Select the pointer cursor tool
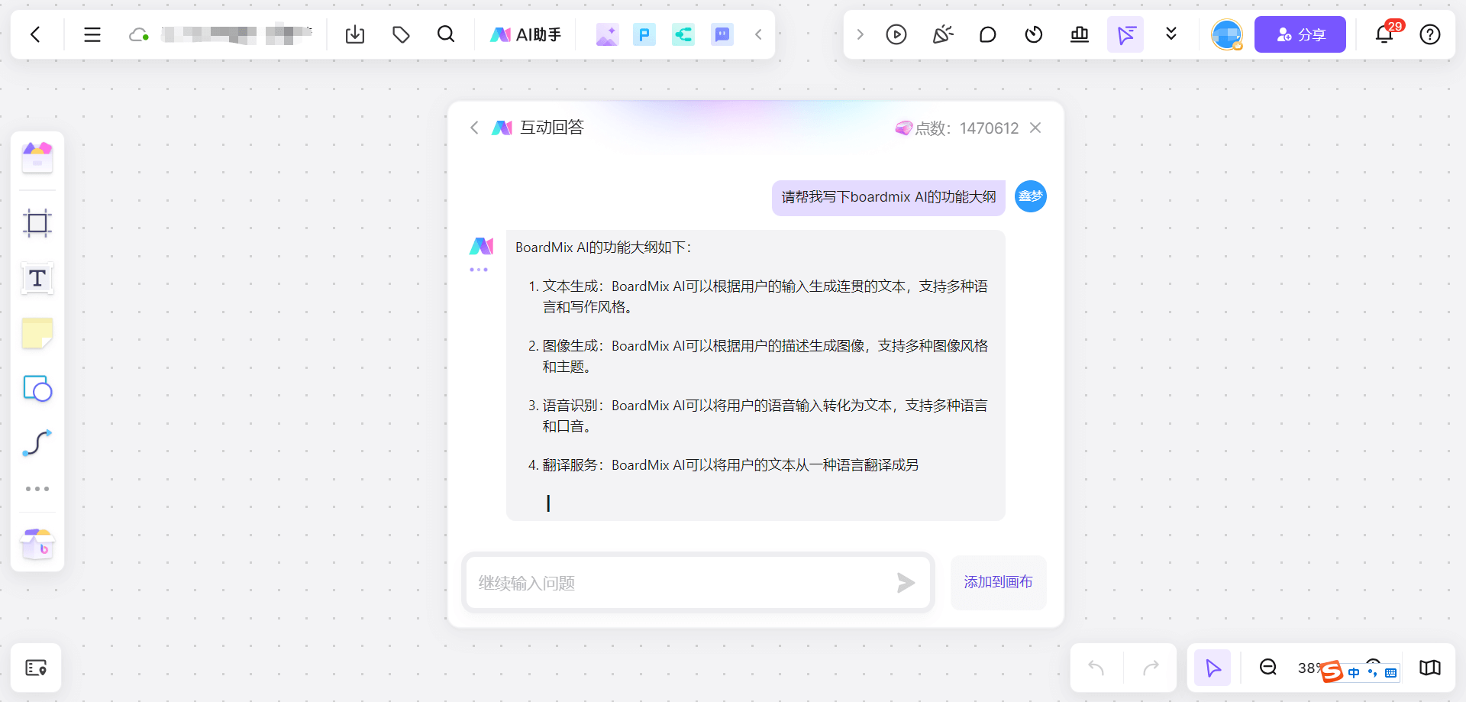 [x=1213, y=668]
